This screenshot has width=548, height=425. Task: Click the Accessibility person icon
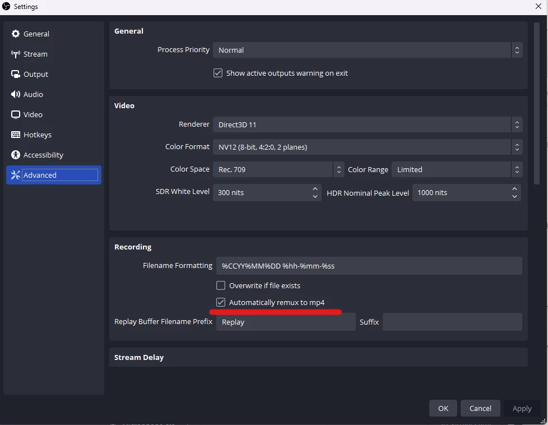tap(15, 155)
